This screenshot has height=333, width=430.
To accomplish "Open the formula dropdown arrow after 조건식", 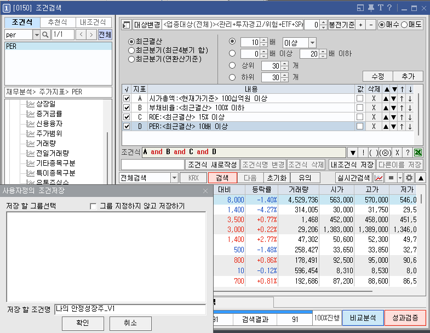I will tap(353, 153).
